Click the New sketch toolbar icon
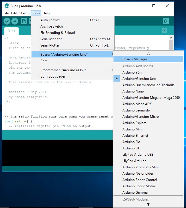Viewport: 186px width, 208px height. (x=24, y=21)
